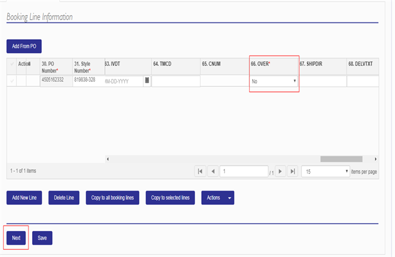Click the Save button
The image size is (395, 257).
[42, 238]
